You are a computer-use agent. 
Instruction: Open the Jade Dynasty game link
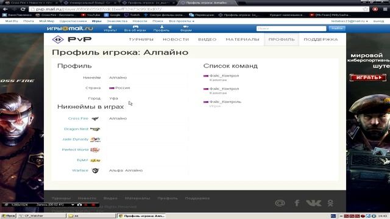pyautogui.click(x=75, y=139)
